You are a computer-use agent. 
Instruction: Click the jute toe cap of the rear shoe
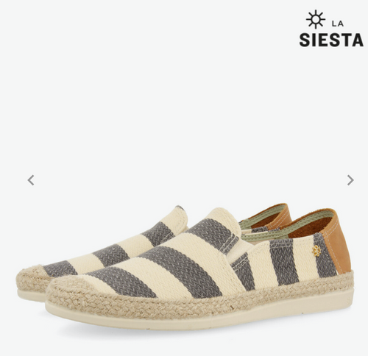[32, 278]
